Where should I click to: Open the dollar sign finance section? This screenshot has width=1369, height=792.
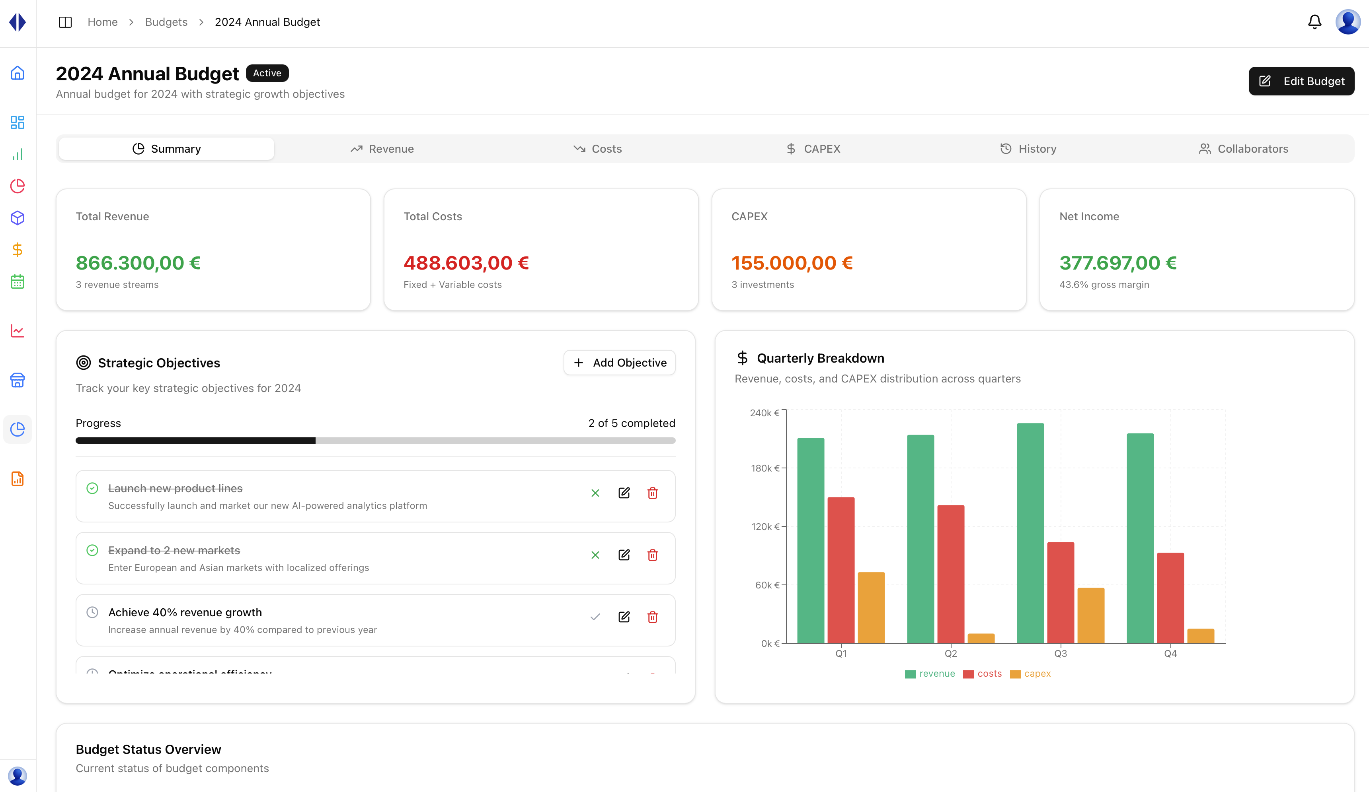click(x=18, y=250)
